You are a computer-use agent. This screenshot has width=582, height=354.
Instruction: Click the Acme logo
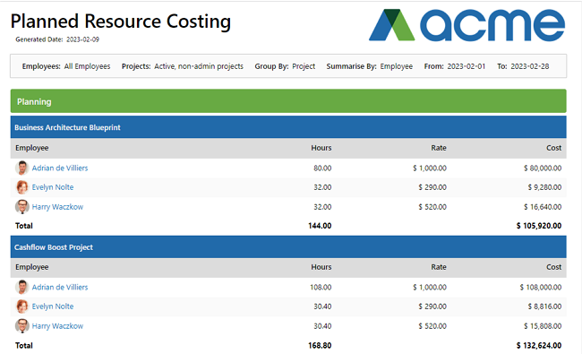click(466, 25)
